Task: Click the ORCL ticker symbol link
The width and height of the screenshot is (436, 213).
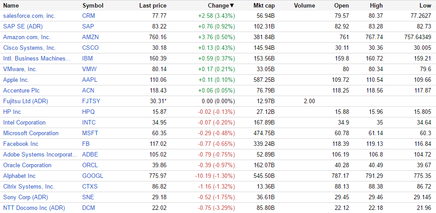Action: click(x=90, y=165)
